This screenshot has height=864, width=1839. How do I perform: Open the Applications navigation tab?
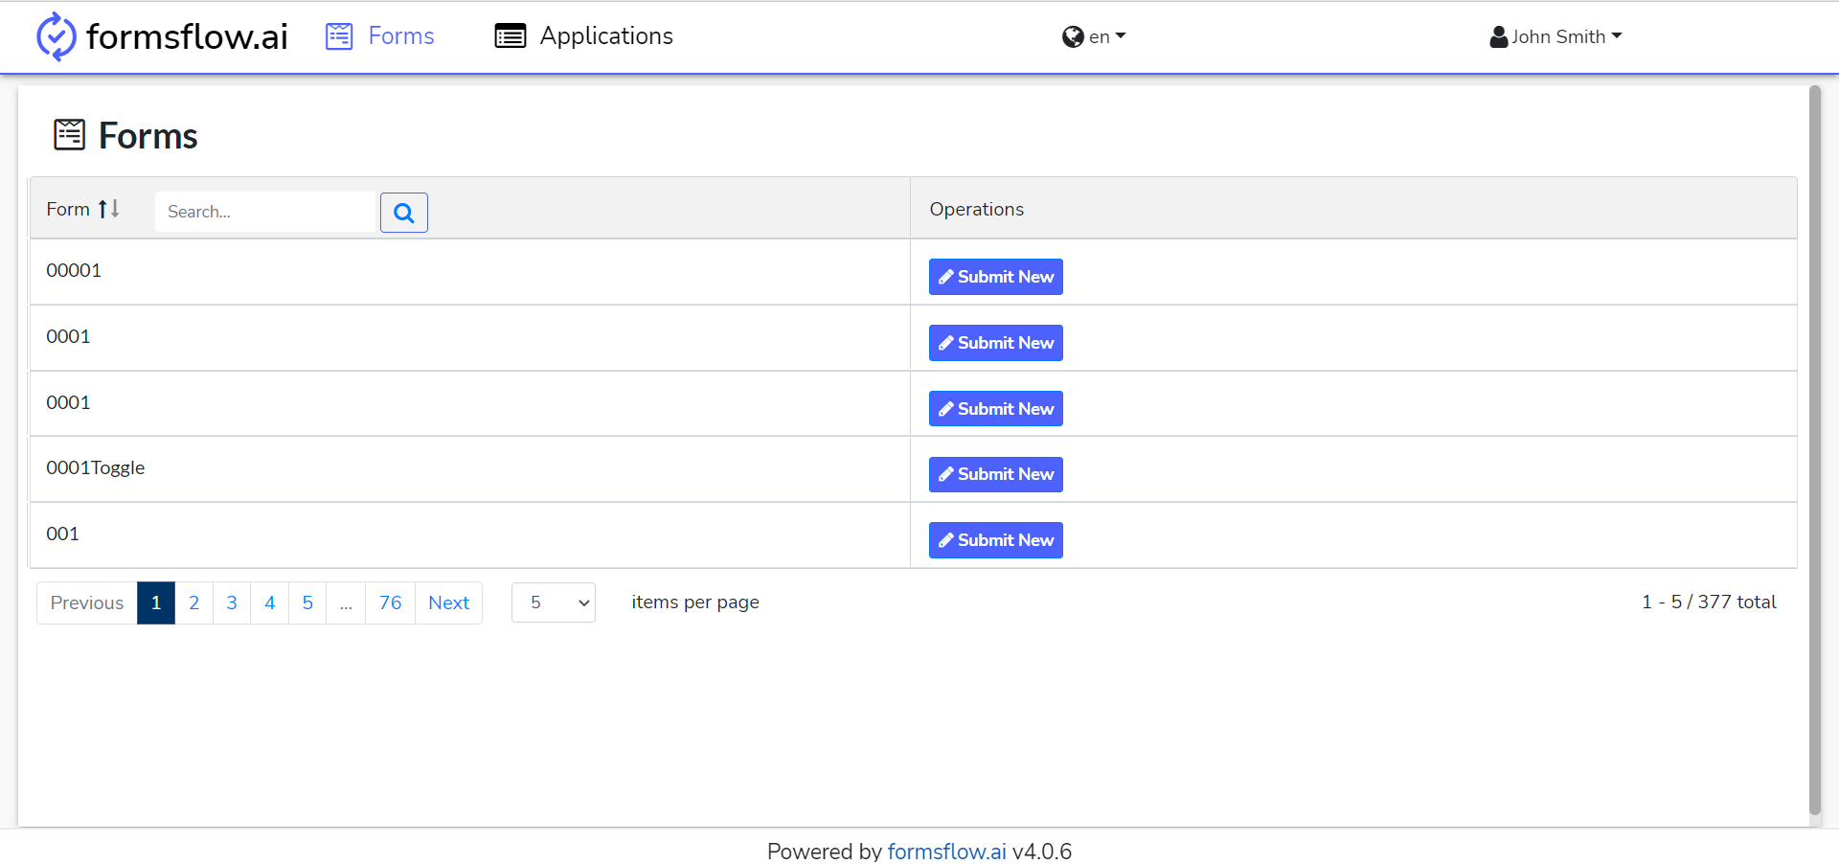pyautogui.click(x=583, y=36)
